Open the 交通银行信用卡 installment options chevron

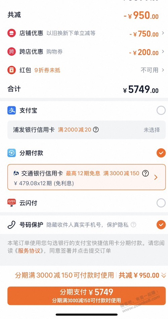click(156, 178)
